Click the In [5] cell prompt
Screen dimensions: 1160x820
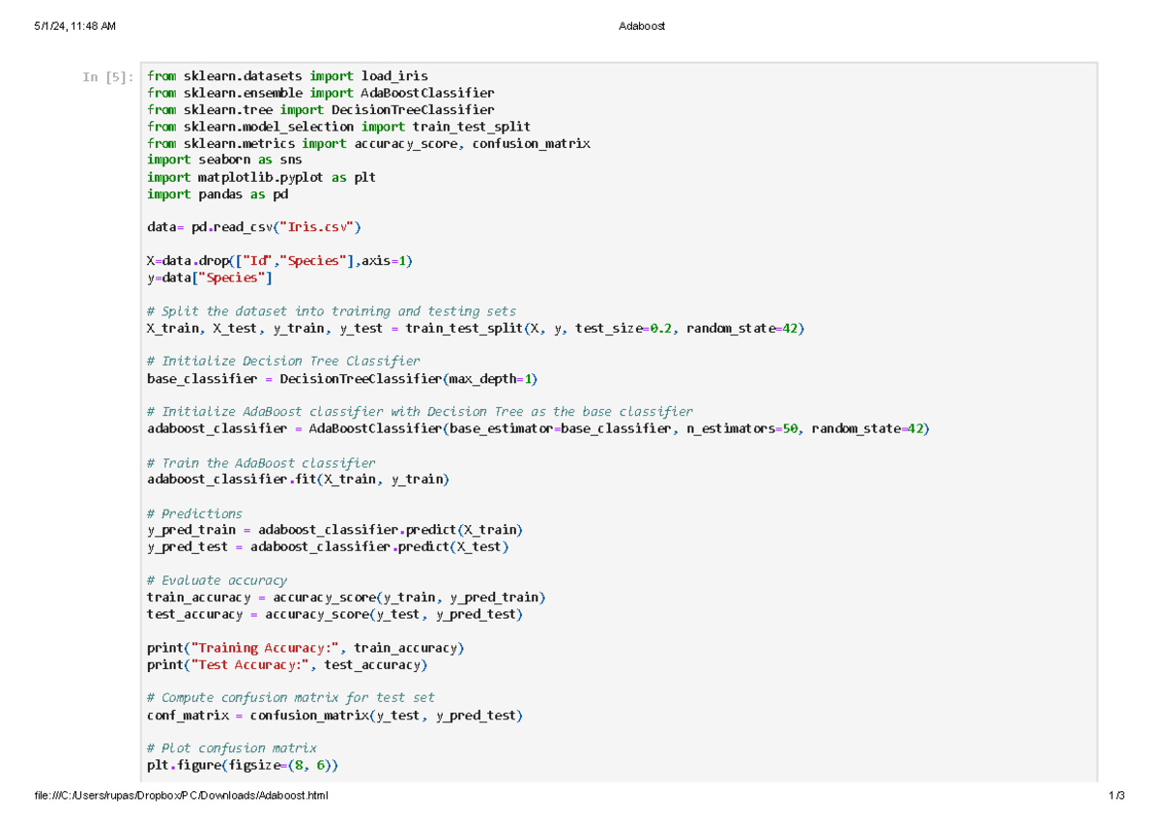pos(106,76)
